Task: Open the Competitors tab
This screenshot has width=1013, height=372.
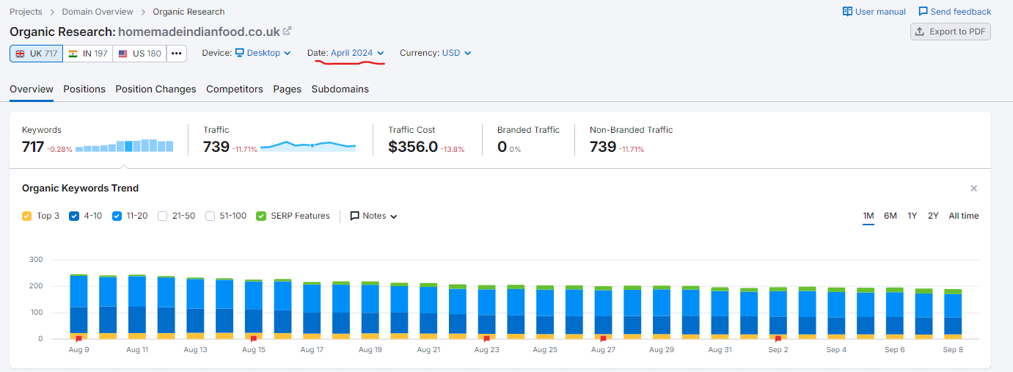Action: (234, 89)
